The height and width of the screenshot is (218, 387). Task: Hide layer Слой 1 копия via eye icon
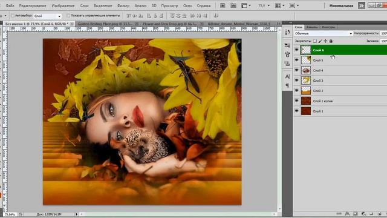(x=296, y=101)
